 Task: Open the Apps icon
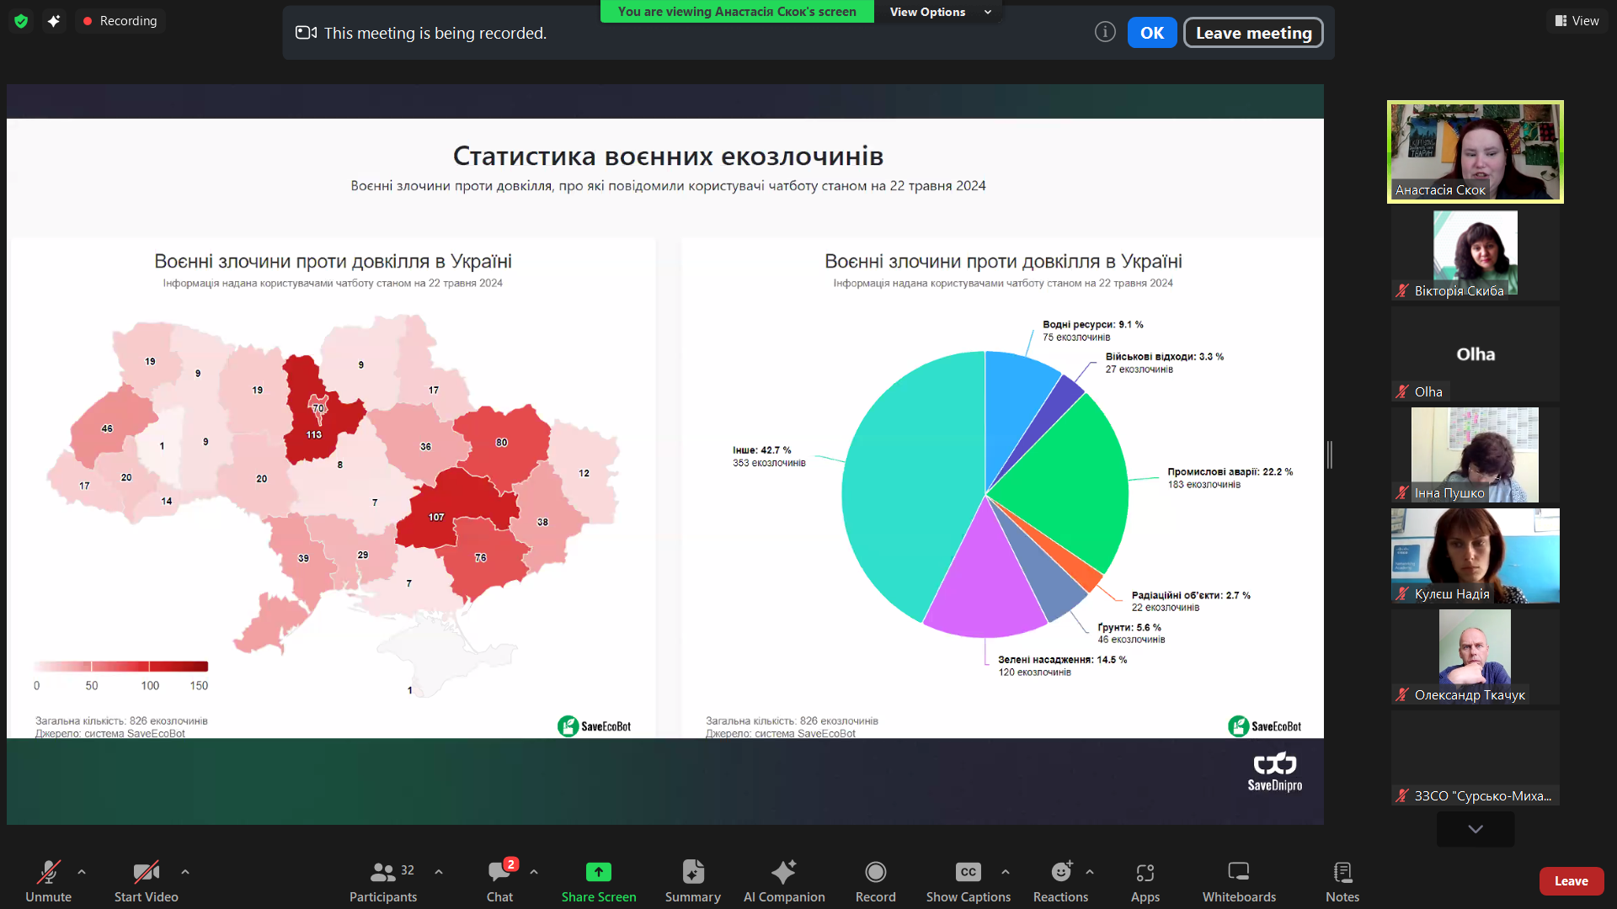(x=1145, y=872)
